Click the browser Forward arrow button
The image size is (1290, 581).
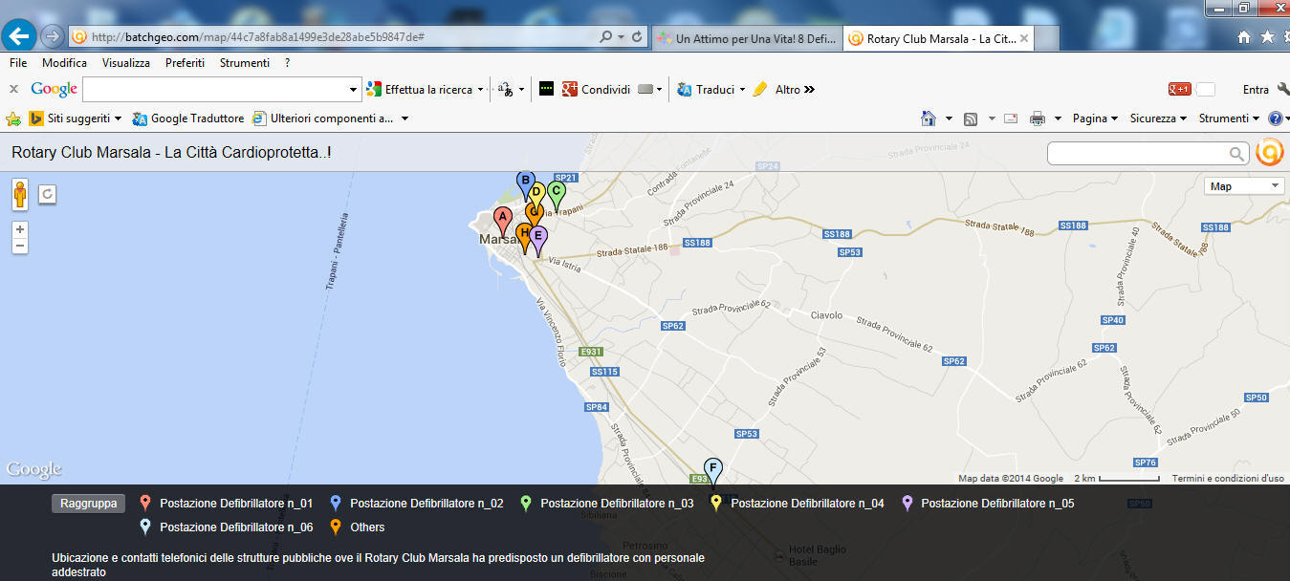[x=53, y=36]
